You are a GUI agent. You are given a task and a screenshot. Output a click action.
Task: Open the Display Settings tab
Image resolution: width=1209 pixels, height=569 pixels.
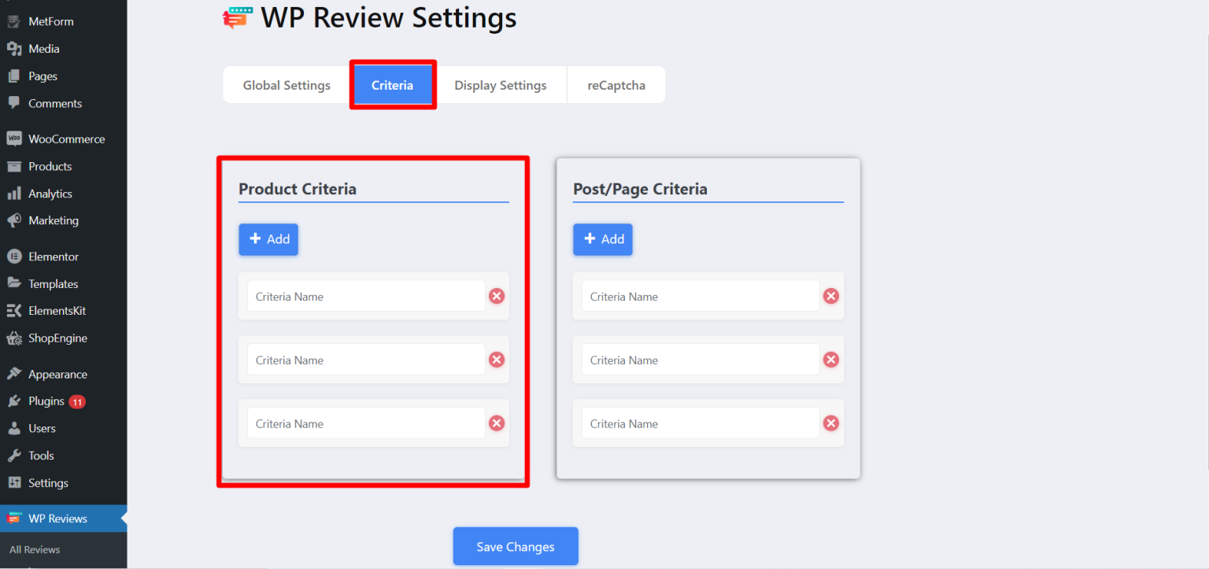[501, 84]
